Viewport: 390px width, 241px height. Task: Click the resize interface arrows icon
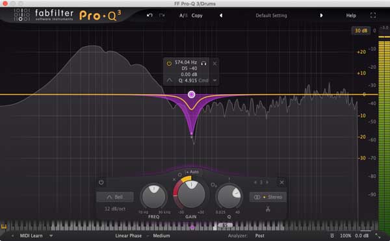(378, 236)
